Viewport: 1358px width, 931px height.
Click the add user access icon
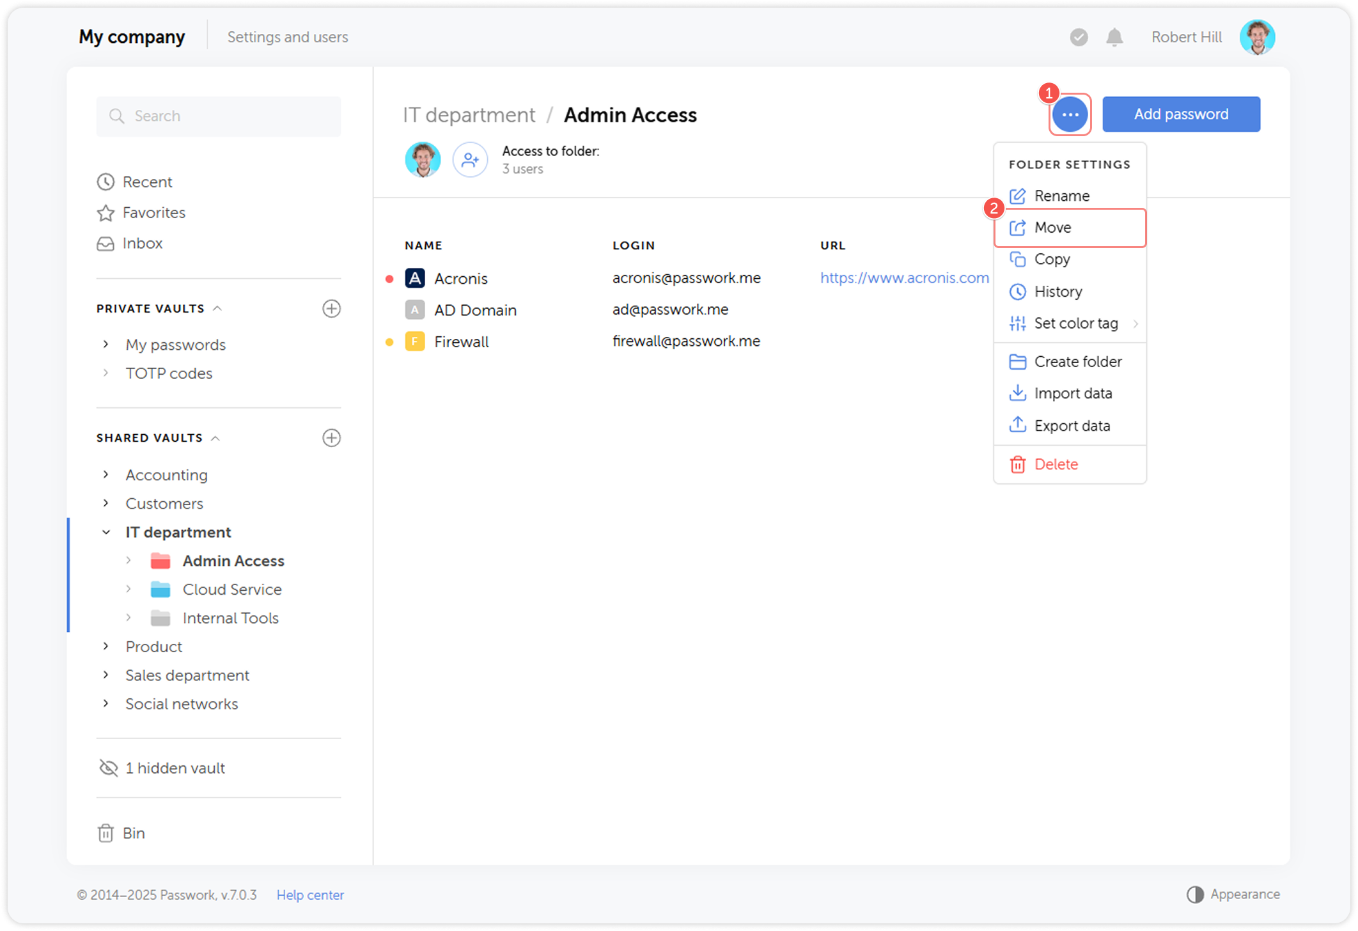tap(470, 160)
